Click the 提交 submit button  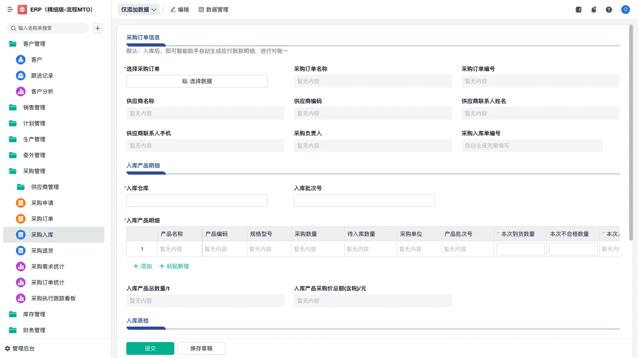[x=150, y=348]
